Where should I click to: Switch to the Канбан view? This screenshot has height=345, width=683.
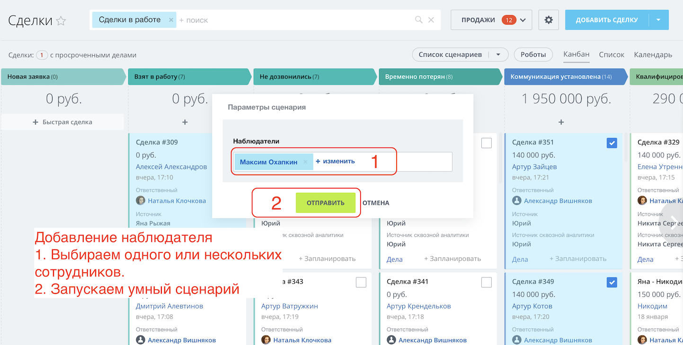click(x=577, y=54)
